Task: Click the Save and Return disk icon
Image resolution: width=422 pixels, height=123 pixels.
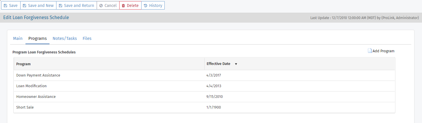Action: (x=60, y=5)
